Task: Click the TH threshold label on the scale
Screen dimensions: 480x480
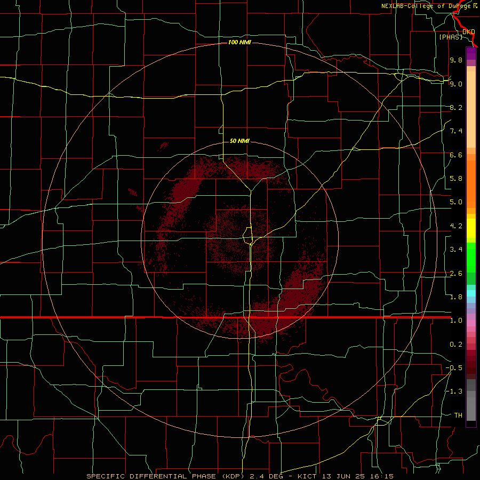Action: click(458, 415)
